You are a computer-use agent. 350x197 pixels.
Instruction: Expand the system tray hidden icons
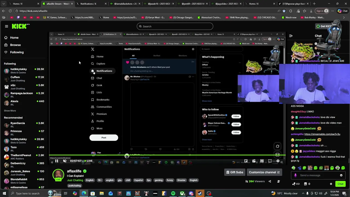[x=303, y=193]
